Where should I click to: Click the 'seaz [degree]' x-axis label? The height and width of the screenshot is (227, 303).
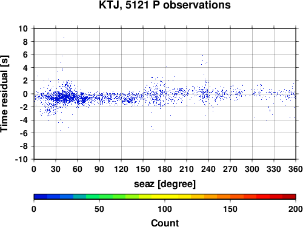tap(165, 184)
